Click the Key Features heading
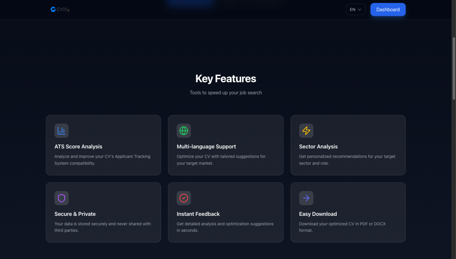The height and width of the screenshot is (259, 456). click(x=225, y=79)
